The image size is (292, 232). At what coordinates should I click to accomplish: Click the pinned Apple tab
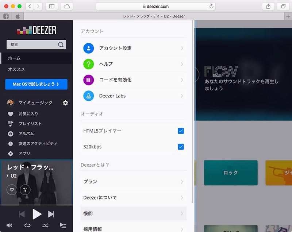coord(18,16)
